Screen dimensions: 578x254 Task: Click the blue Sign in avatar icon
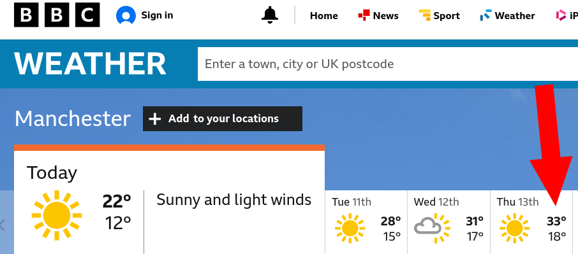(x=126, y=15)
